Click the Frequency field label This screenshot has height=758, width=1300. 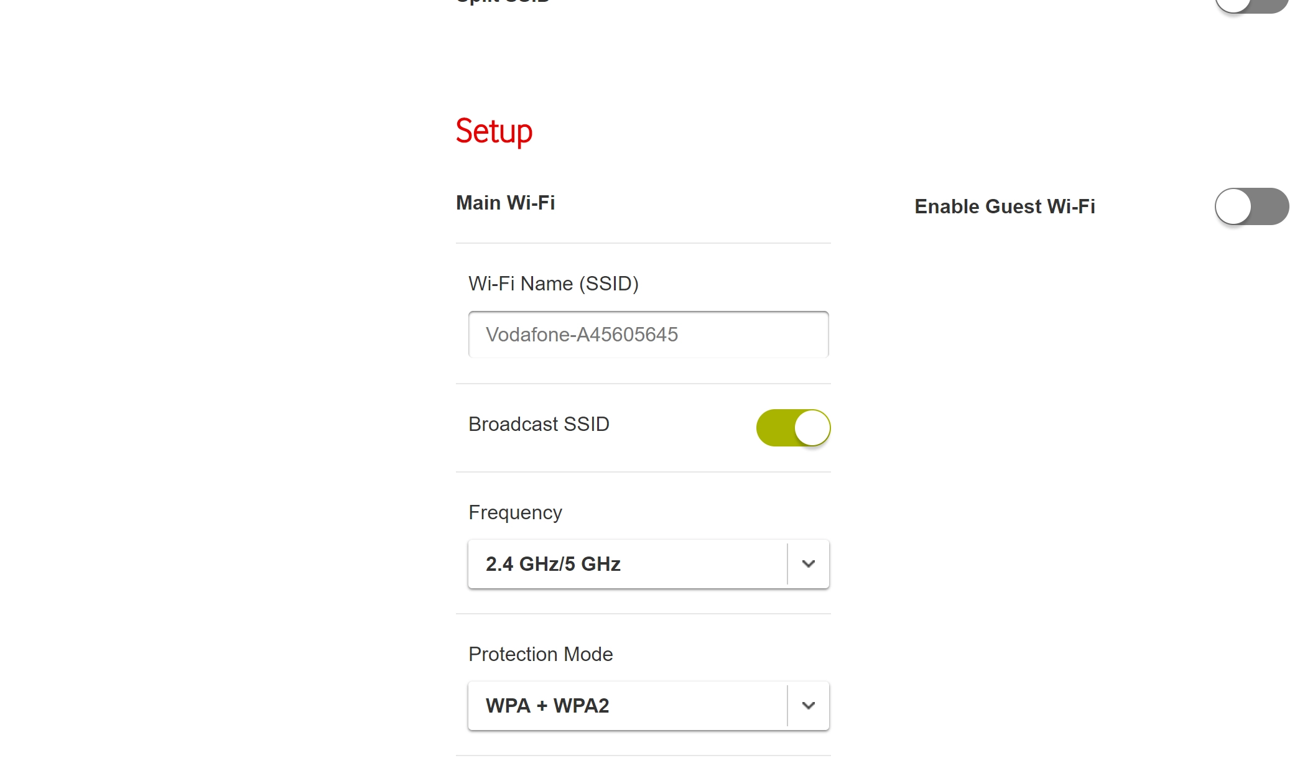[x=515, y=512]
